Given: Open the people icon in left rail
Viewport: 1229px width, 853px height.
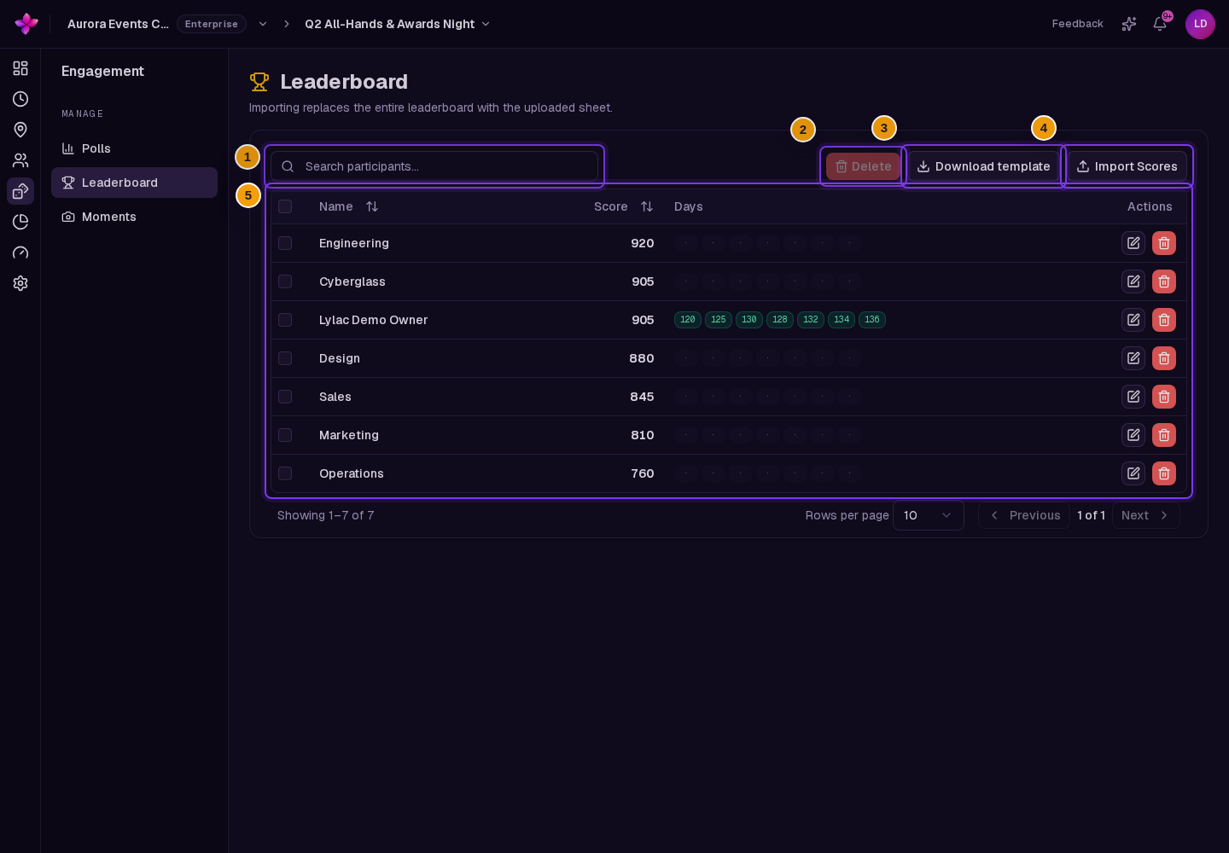Looking at the screenshot, I should (x=20, y=160).
